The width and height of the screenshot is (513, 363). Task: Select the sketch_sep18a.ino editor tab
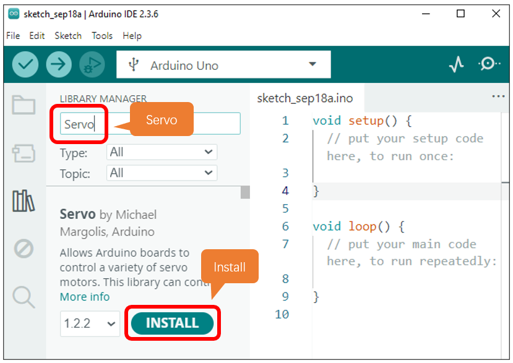(x=306, y=98)
